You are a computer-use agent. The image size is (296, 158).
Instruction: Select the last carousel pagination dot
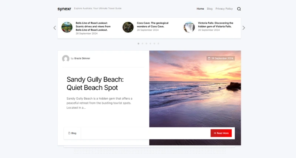(x=158, y=44)
